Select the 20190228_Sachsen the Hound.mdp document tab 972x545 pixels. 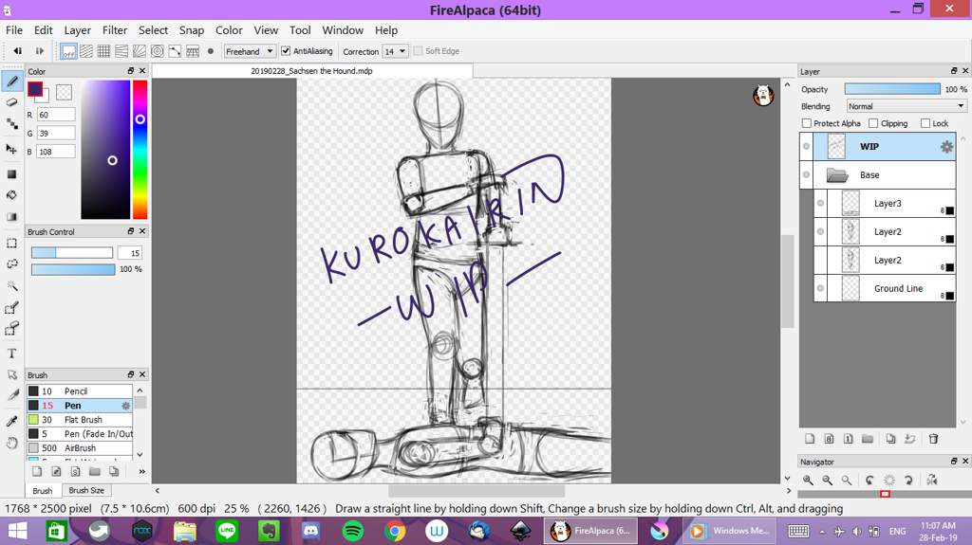pyautogui.click(x=311, y=71)
